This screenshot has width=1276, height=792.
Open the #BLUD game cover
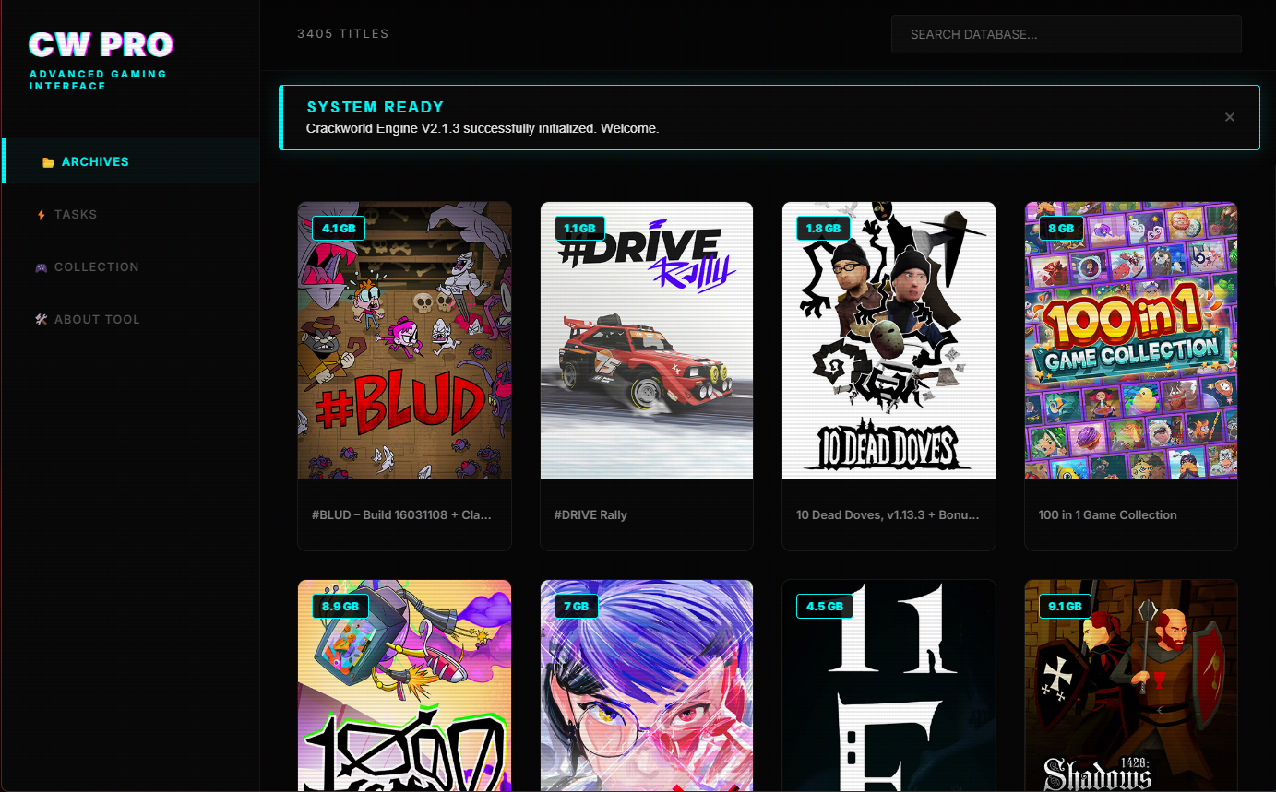pos(404,340)
